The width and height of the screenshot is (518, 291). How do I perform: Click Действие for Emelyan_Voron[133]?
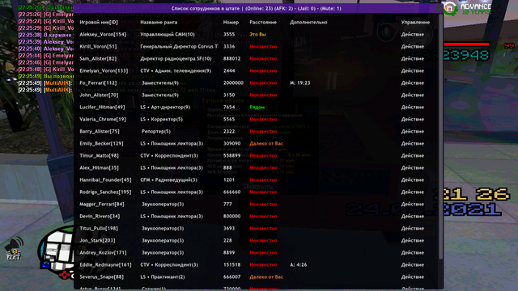pos(412,70)
